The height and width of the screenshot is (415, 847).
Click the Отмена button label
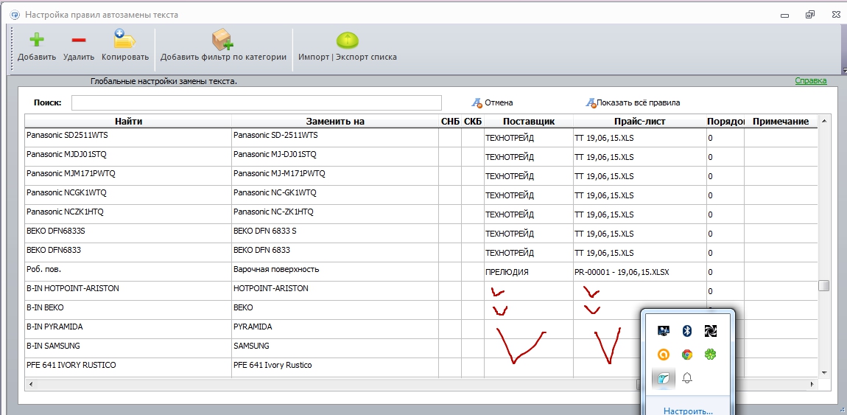[499, 102]
